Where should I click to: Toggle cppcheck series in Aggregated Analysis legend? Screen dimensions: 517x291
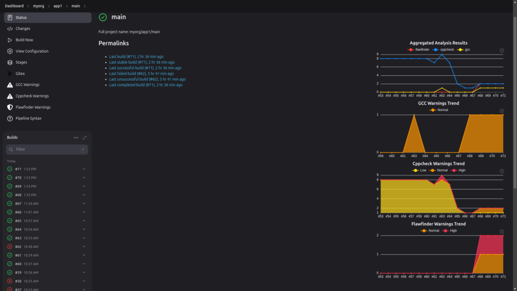443,50
